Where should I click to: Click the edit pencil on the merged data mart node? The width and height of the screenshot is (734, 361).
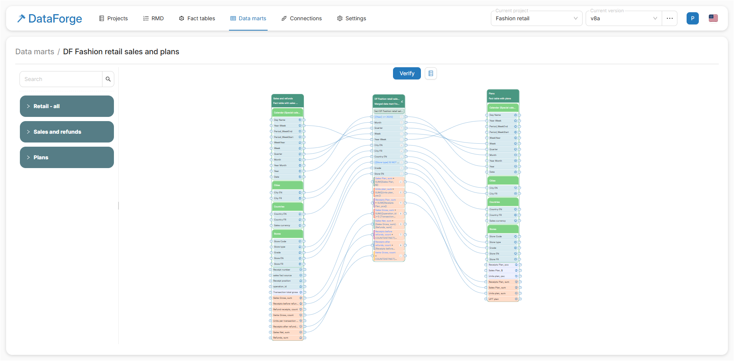[402, 101]
